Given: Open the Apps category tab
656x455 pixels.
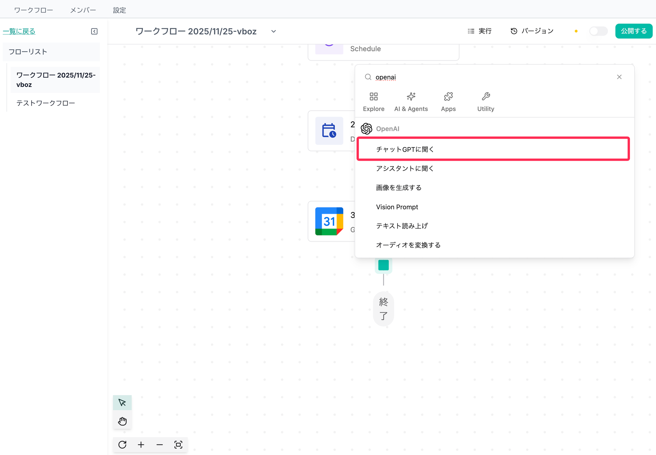Looking at the screenshot, I should (x=448, y=102).
